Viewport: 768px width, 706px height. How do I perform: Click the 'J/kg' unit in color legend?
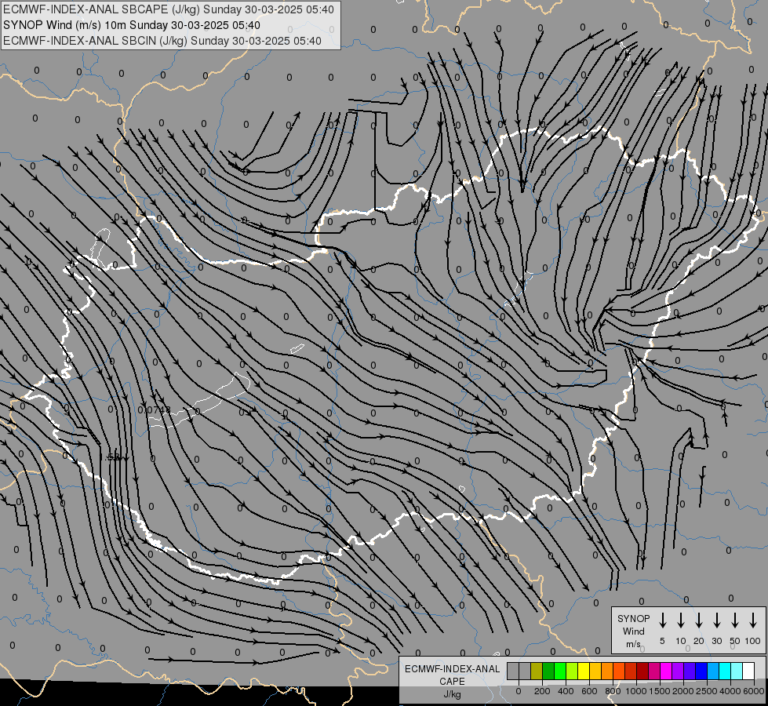(x=452, y=694)
